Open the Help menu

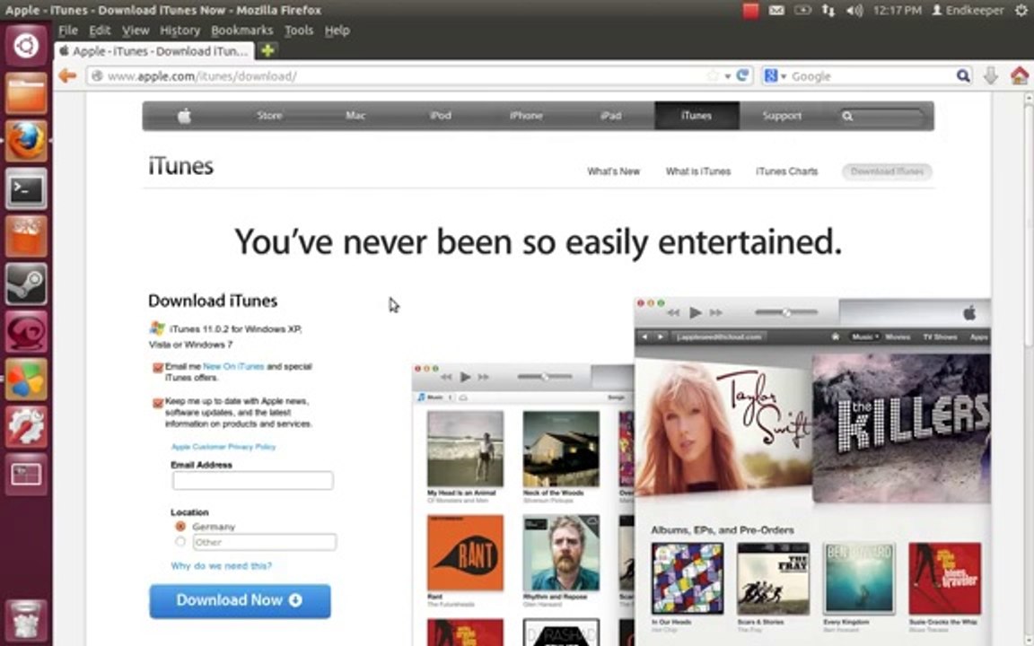337,31
